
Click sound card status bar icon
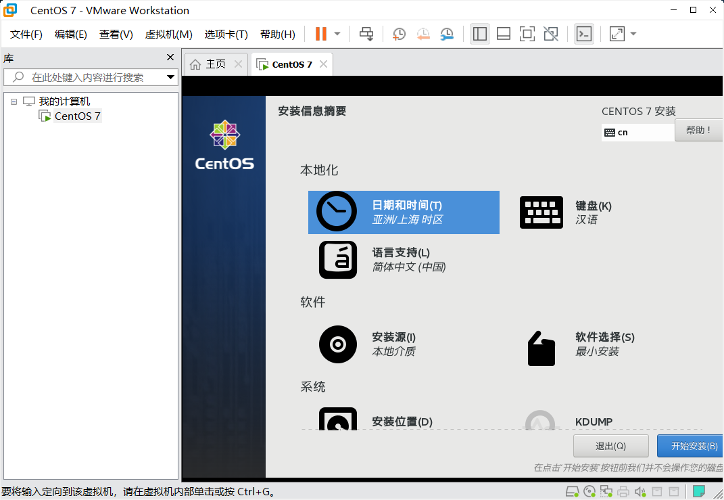pos(640,491)
